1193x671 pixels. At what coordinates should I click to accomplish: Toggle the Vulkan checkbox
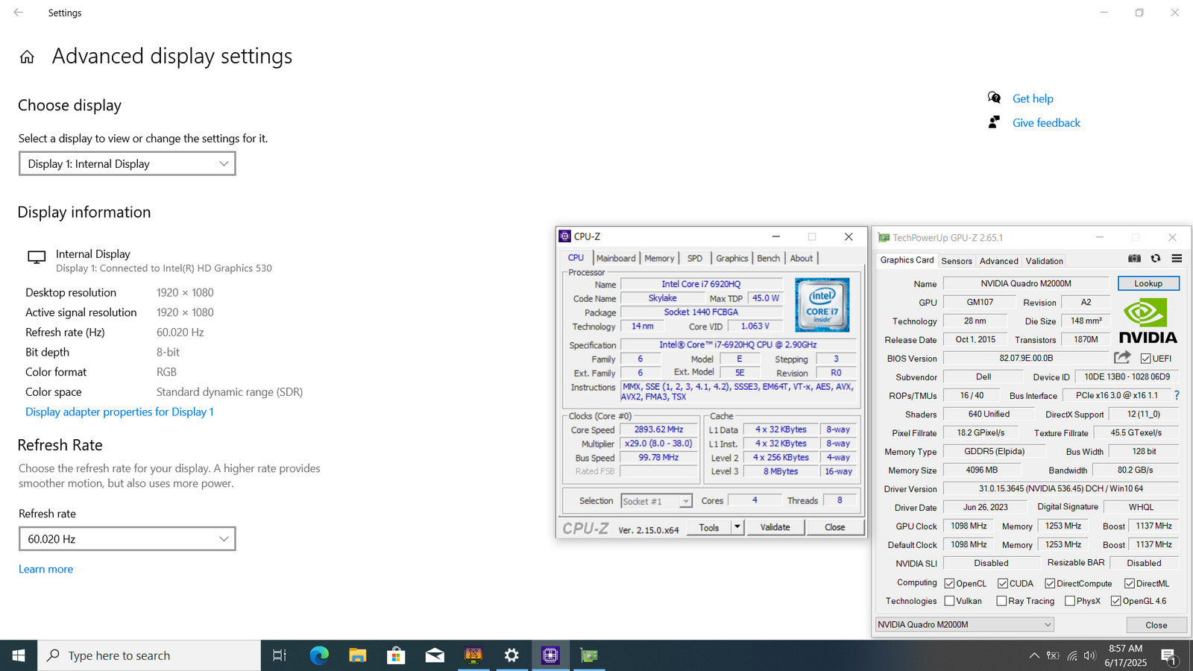pos(949,601)
